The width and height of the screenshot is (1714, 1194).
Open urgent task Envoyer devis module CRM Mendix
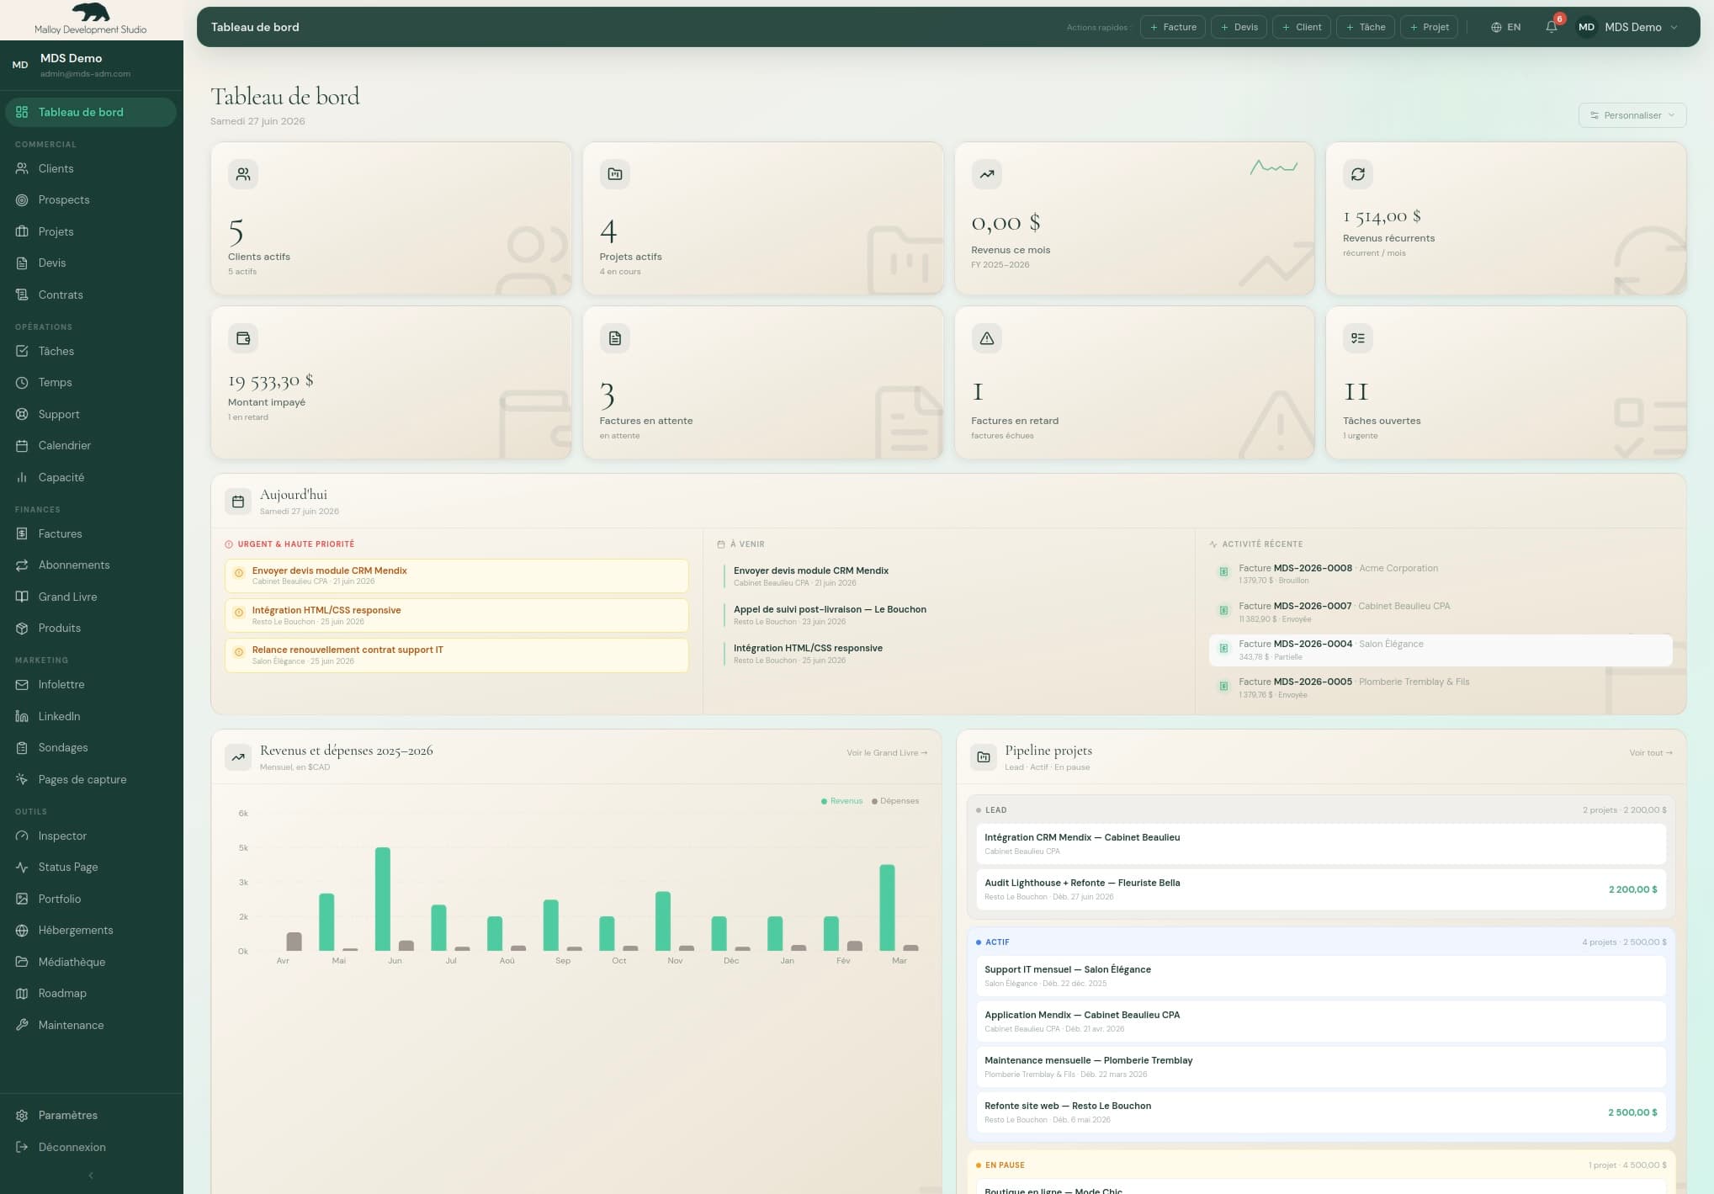[457, 576]
